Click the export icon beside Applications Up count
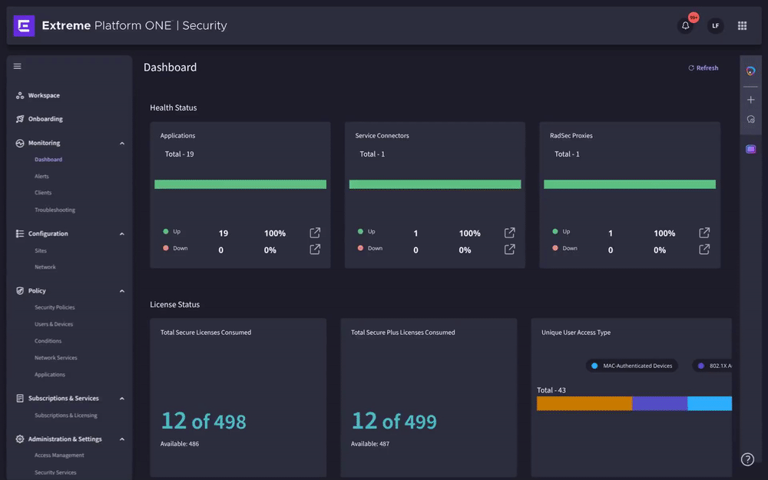The width and height of the screenshot is (768, 480). tap(314, 233)
